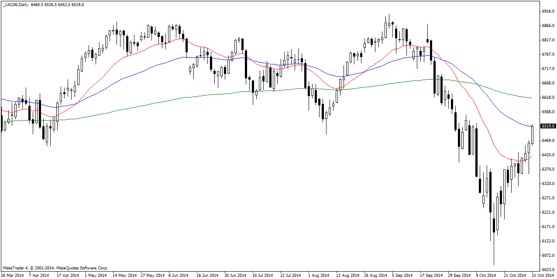Click the 6916.0 price axis label
This screenshot has height=279, width=557.
[548, 11]
